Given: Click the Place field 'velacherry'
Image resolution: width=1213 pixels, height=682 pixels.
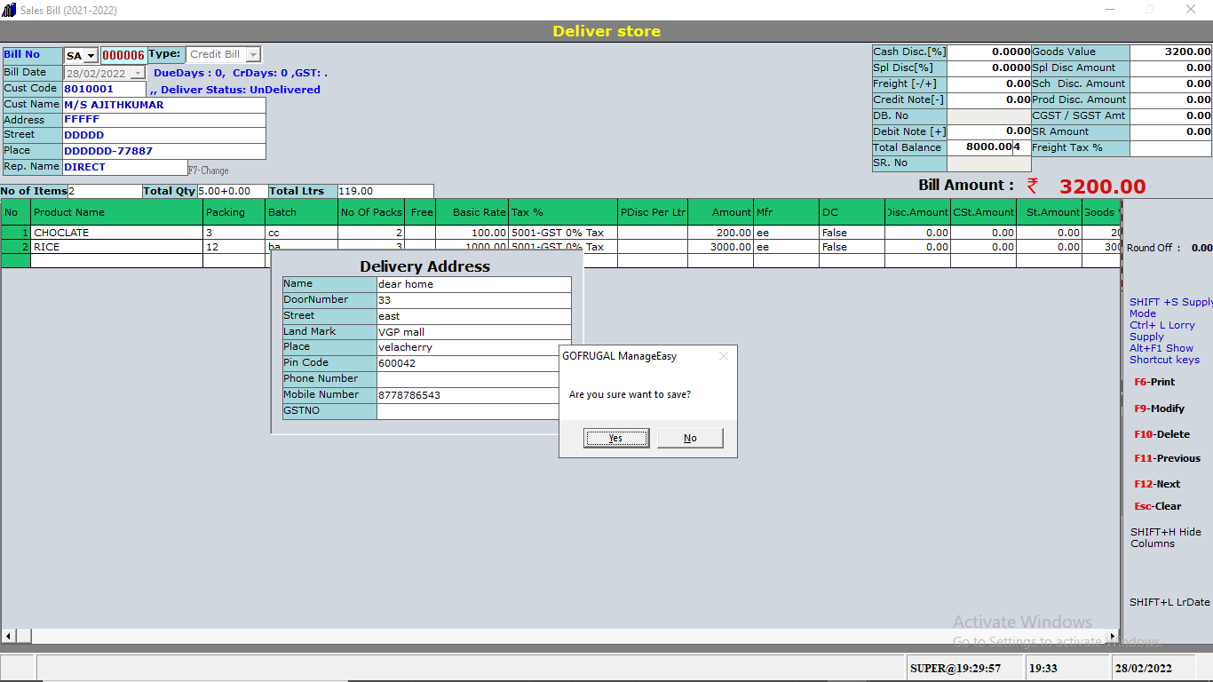Looking at the screenshot, I should (474, 347).
